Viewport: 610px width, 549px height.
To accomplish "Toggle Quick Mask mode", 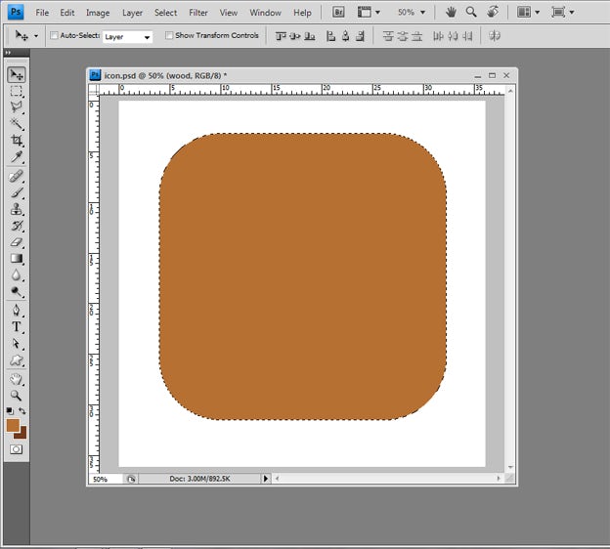I will point(16,449).
